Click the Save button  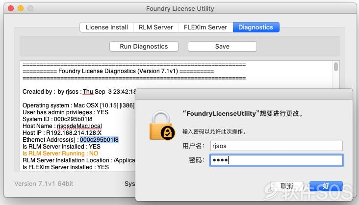point(222,47)
